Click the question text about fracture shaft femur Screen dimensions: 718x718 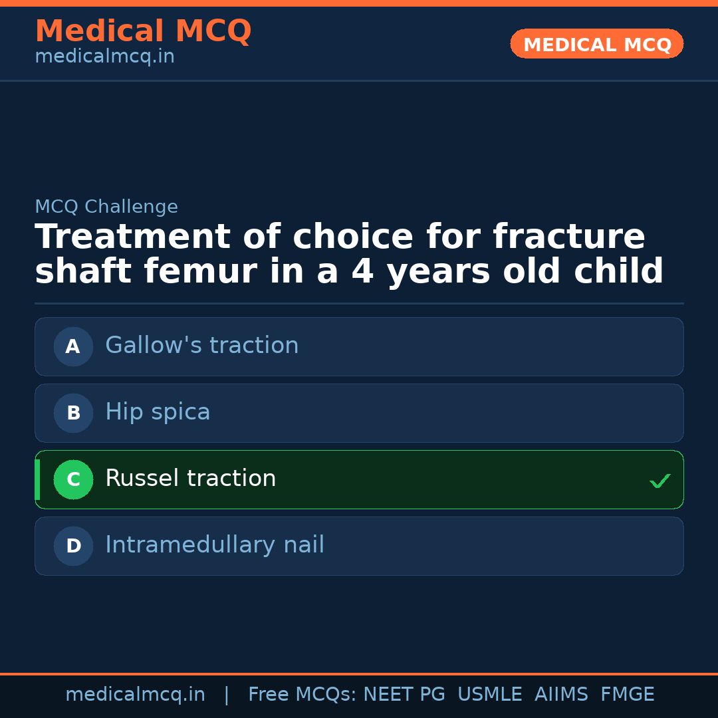349,253
